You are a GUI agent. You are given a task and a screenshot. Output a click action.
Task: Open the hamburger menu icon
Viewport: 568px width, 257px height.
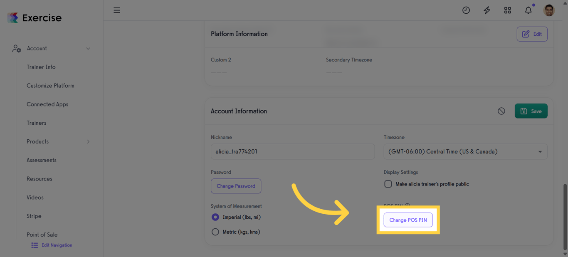[x=117, y=10]
